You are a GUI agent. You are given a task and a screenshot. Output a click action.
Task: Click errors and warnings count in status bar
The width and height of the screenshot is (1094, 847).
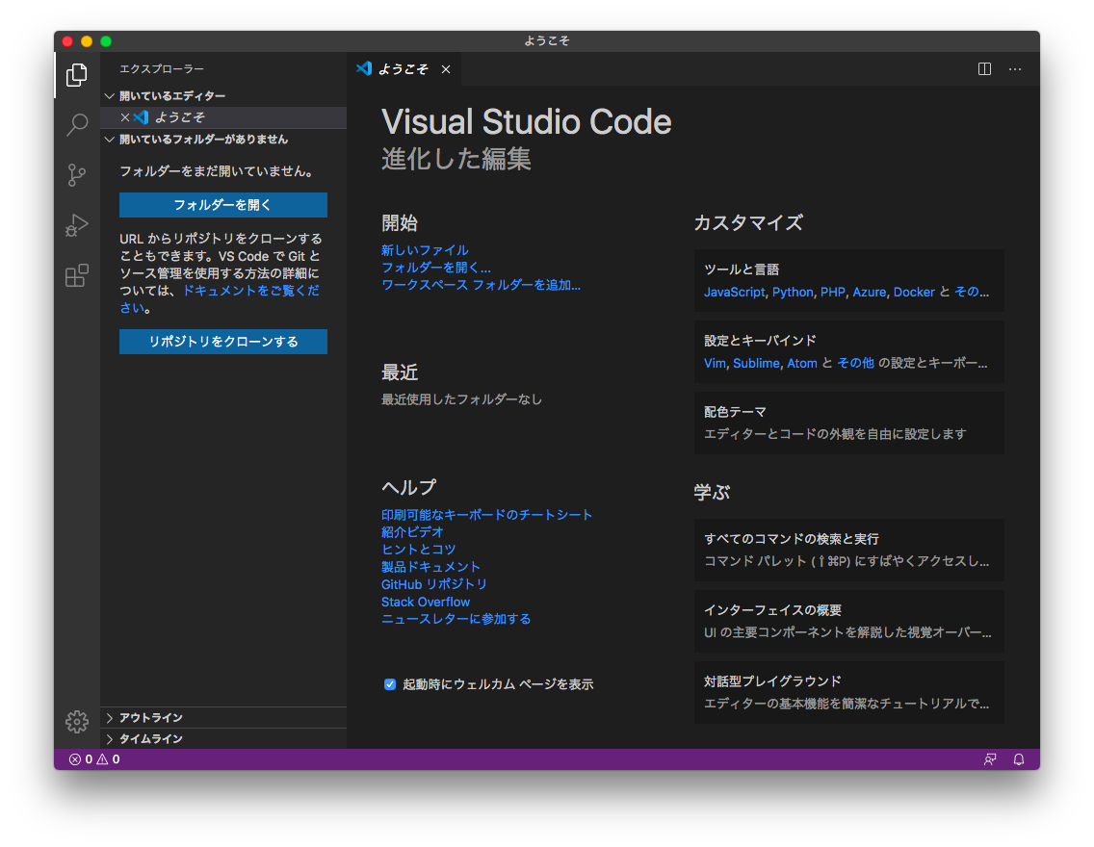(94, 759)
